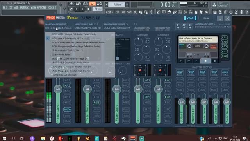The width and height of the screenshot is (250, 141).
Task: Rewind the cassette recorder
Action: coord(181,61)
